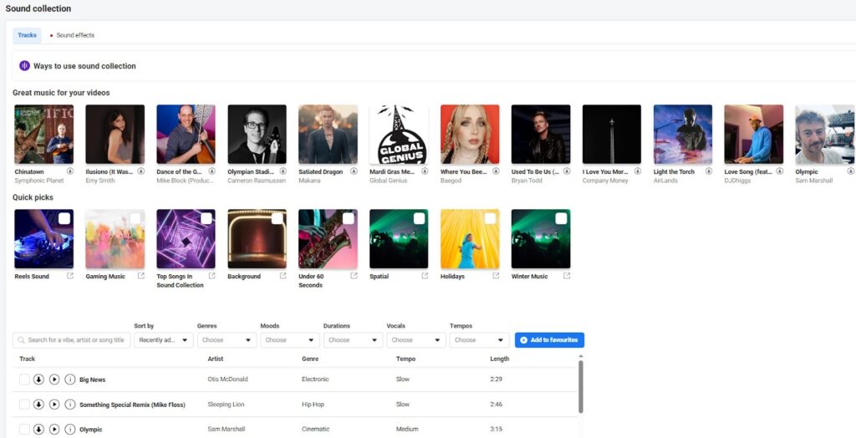Play the Big News track

54,379
